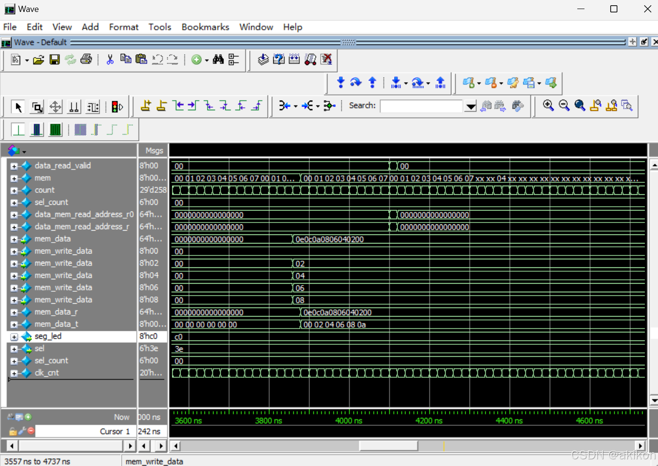The width and height of the screenshot is (658, 466).
Task: Click the Find Previous Transition icon
Action: pyautogui.click(x=179, y=106)
